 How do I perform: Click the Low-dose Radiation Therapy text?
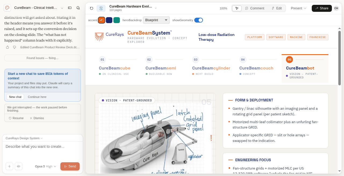(x=217, y=37)
